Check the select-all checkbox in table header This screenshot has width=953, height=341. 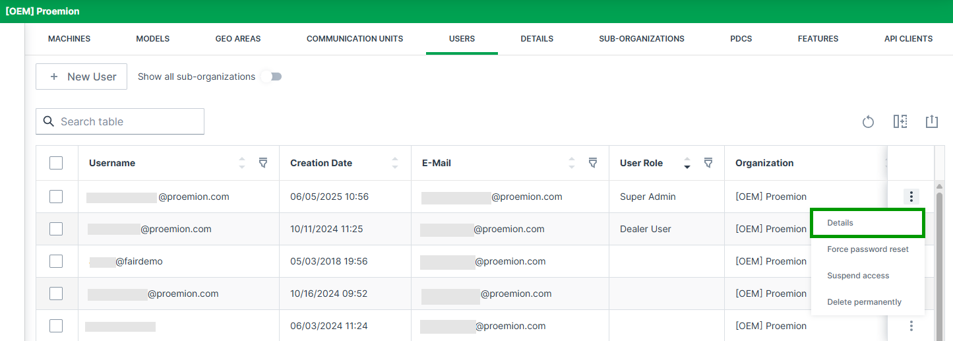(x=56, y=163)
